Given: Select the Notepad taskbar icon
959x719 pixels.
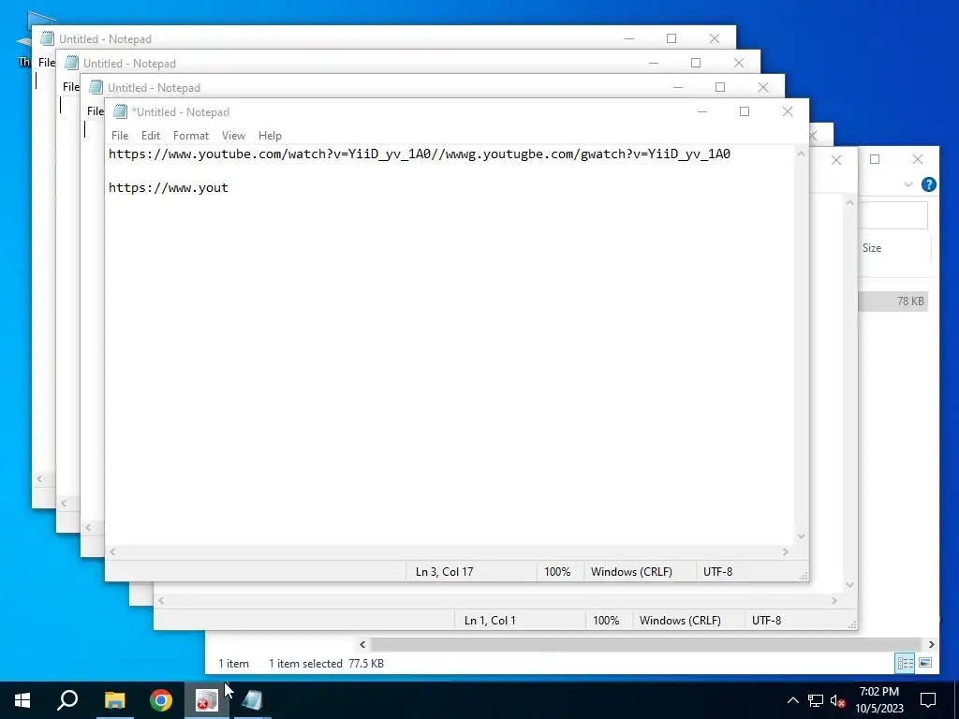Looking at the screenshot, I should coord(253,700).
